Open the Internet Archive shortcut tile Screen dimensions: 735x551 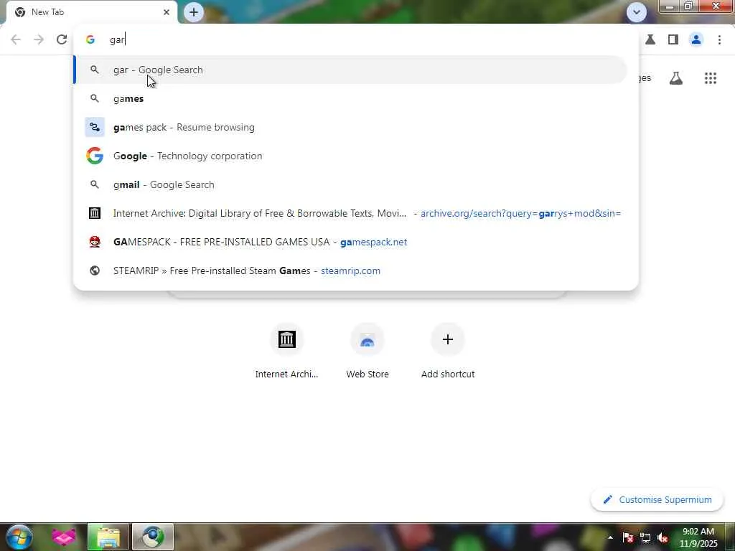287,352
